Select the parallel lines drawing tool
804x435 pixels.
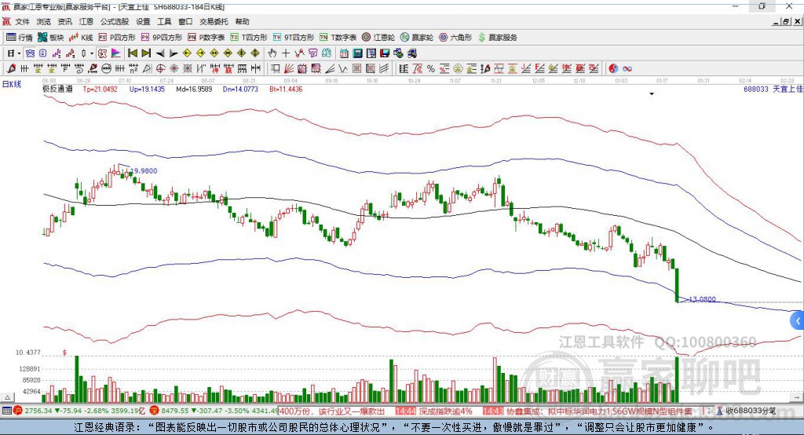[x=384, y=69]
